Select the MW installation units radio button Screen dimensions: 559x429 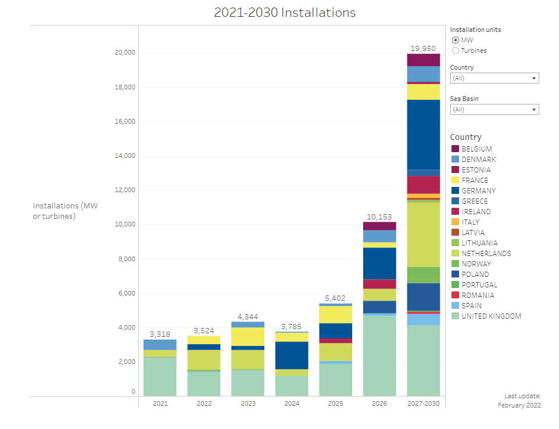pos(456,40)
